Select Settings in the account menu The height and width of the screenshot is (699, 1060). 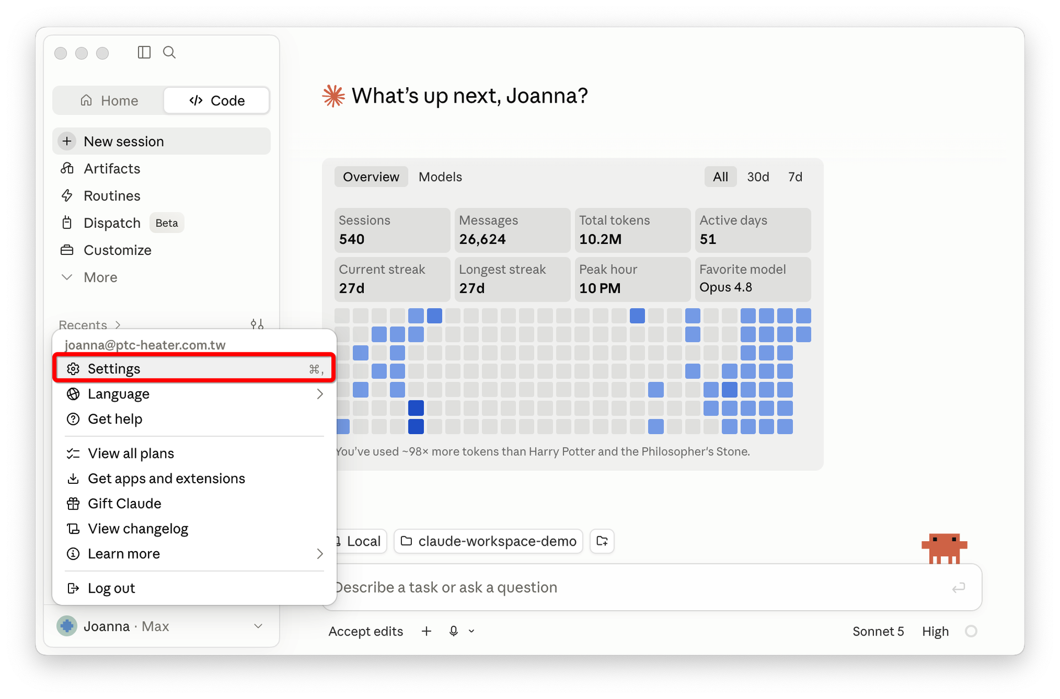point(194,369)
